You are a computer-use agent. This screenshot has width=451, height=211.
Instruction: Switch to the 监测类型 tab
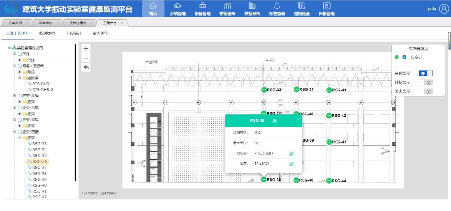(x=46, y=33)
